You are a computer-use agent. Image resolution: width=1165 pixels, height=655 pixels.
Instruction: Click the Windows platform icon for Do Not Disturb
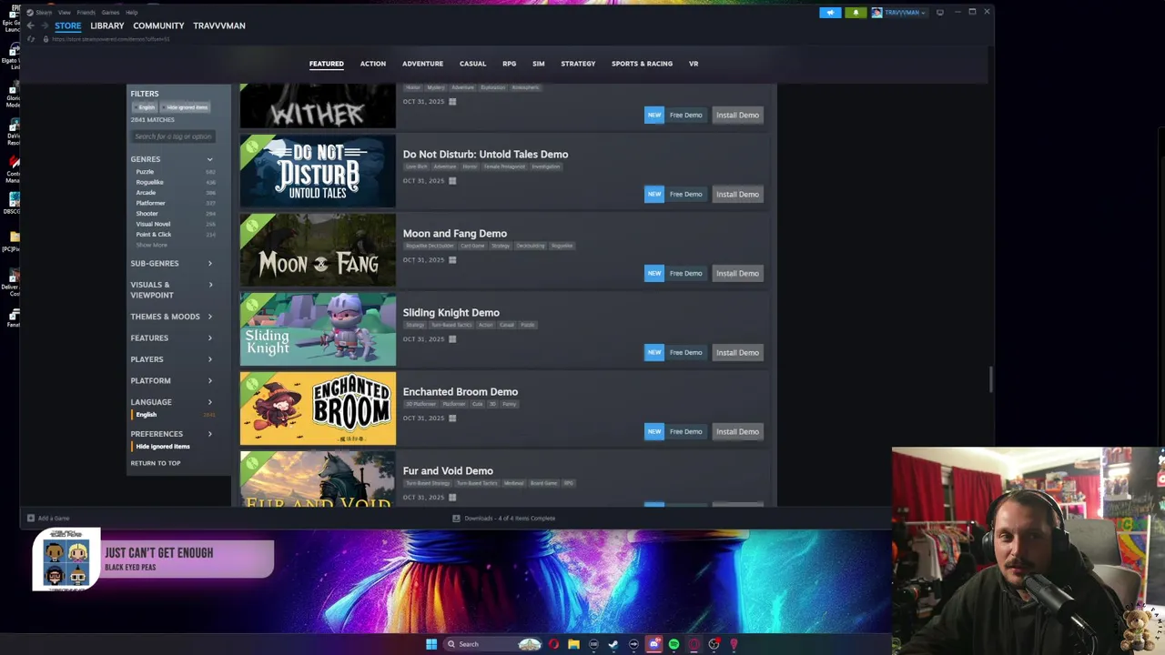coord(452,181)
